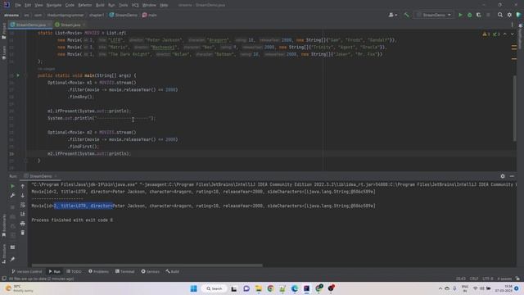Screen dimensions: 524x295
Task: Select StreamDemo tab in Run panel
Action: [x=40, y=176]
